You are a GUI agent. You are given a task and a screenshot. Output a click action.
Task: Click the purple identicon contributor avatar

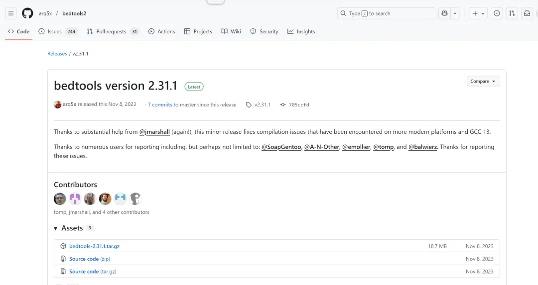[75, 198]
